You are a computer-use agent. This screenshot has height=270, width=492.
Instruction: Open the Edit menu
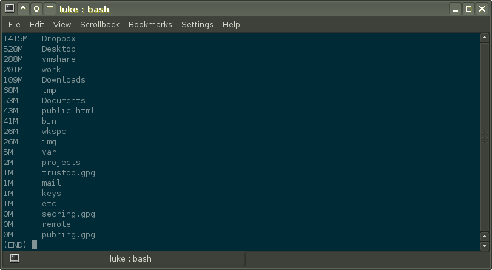[x=37, y=25]
